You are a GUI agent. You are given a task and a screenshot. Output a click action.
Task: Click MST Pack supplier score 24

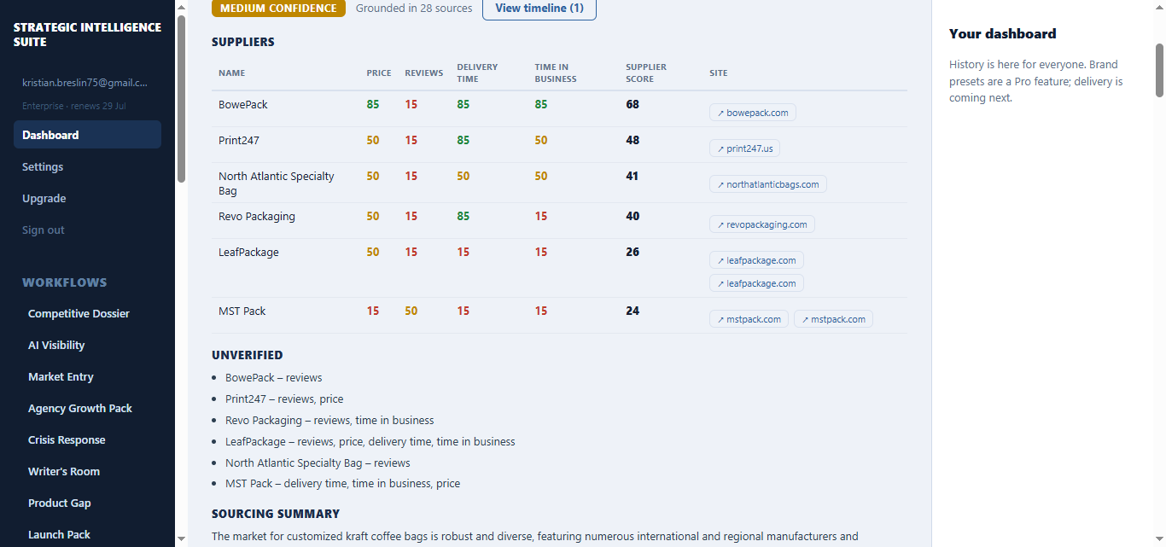pyautogui.click(x=633, y=311)
